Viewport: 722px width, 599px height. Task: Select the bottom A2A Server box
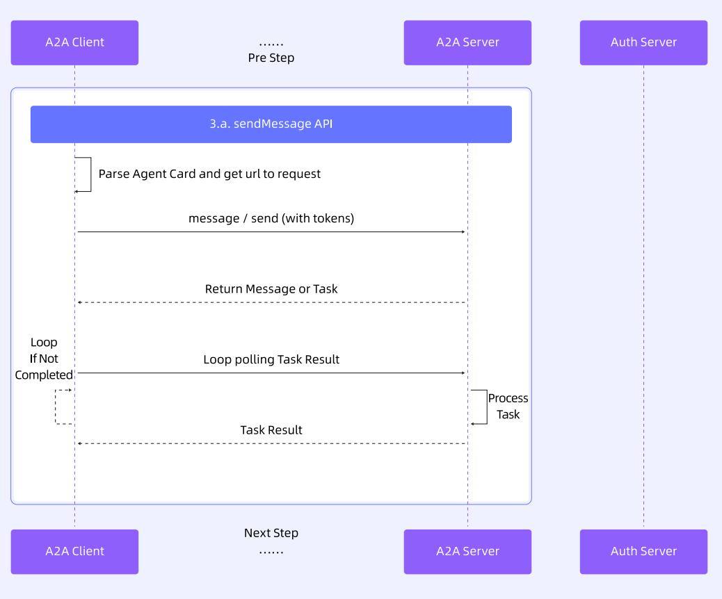[467, 552]
